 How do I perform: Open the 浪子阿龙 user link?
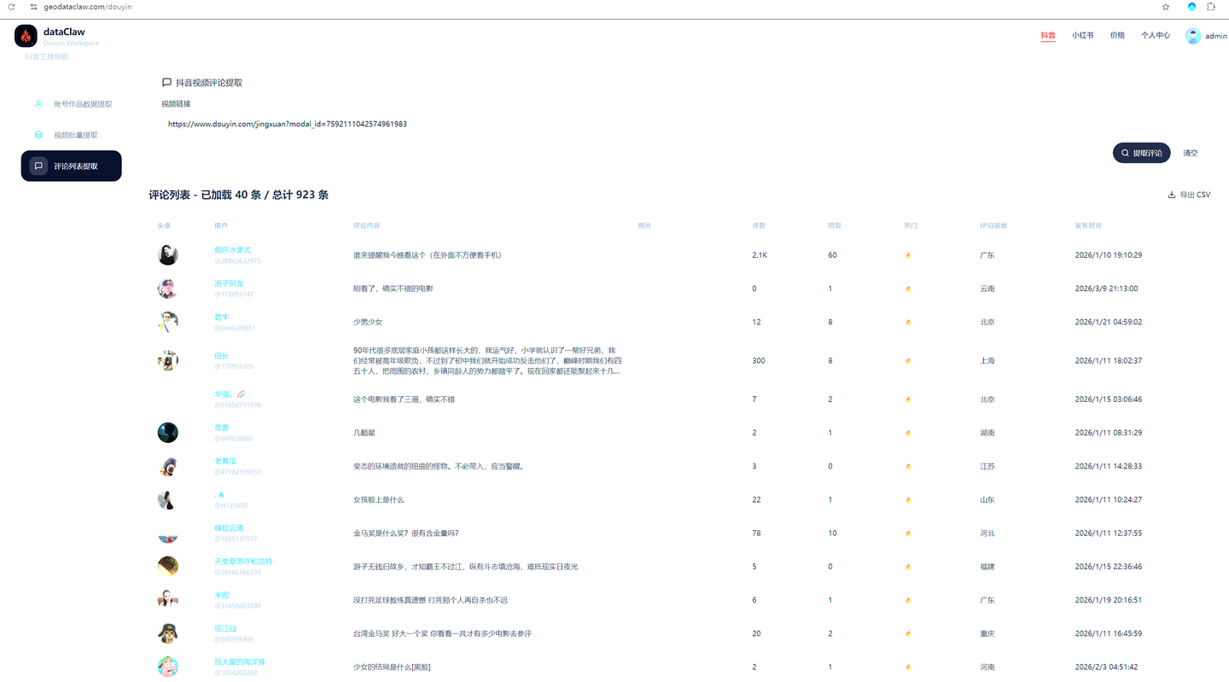coord(229,283)
